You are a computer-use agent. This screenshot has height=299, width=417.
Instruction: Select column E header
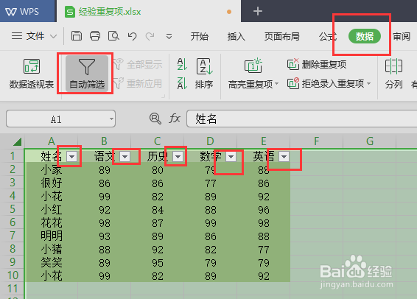pyautogui.click(x=263, y=141)
